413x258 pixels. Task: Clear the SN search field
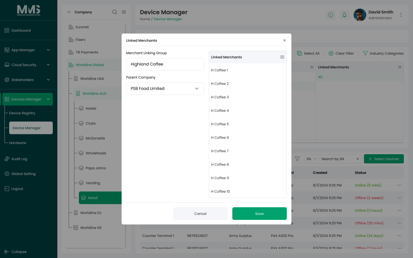[358, 159]
